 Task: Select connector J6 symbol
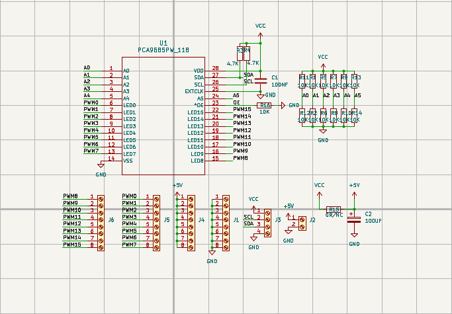[x=101, y=223]
